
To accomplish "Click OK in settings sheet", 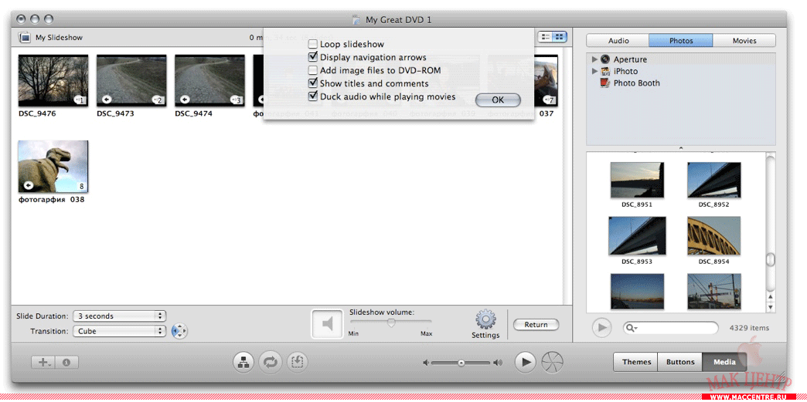I will click(x=498, y=100).
